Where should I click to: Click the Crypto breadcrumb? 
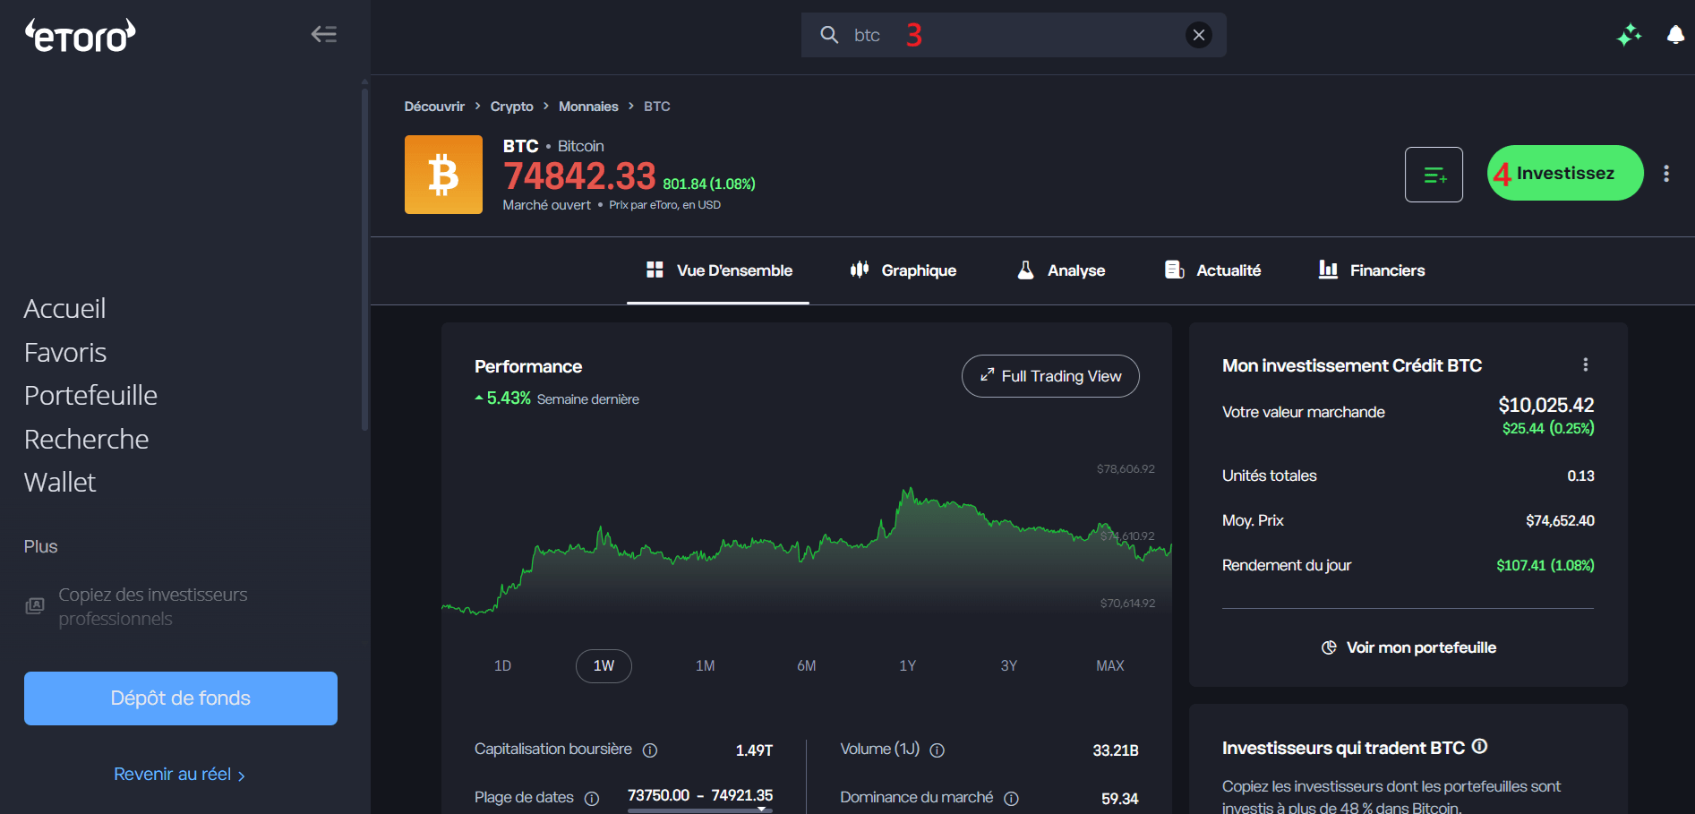pyautogui.click(x=511, y=107)
